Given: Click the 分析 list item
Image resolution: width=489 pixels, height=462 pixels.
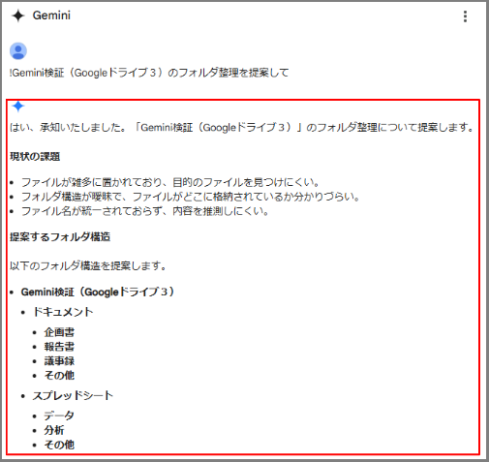Looking at the screenshot, I should click(54, 430).
